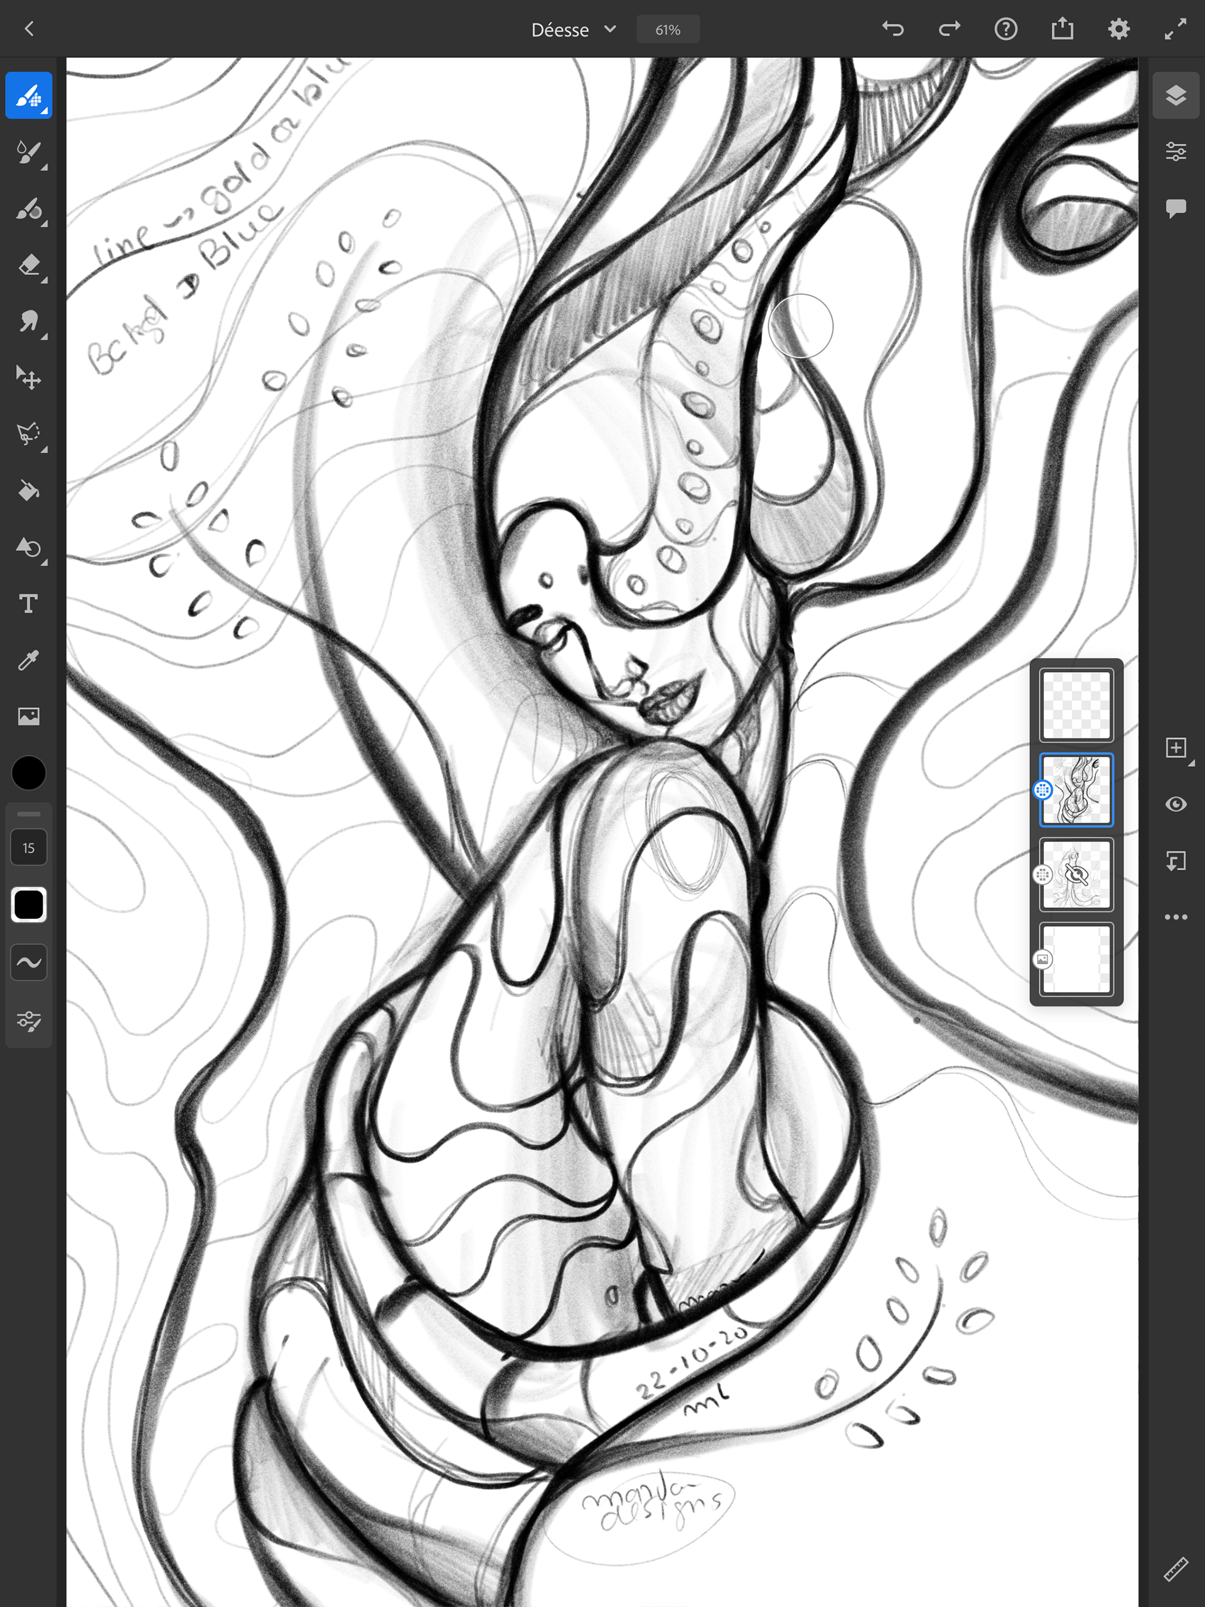This screenshot has width=1205, height=1607.
Task: Toggle the Layers panel icon
Action: pos(1176,95)
